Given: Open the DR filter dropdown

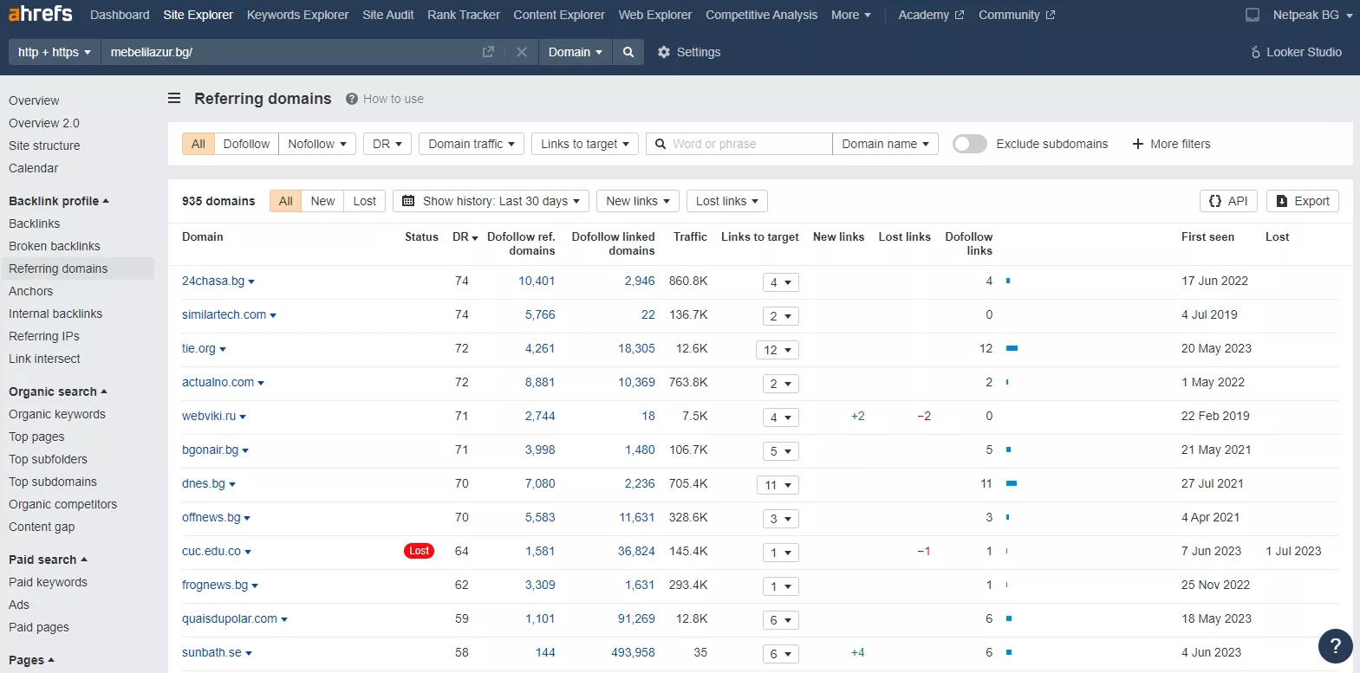Looking at the screenshot, I should coord(387,144).
